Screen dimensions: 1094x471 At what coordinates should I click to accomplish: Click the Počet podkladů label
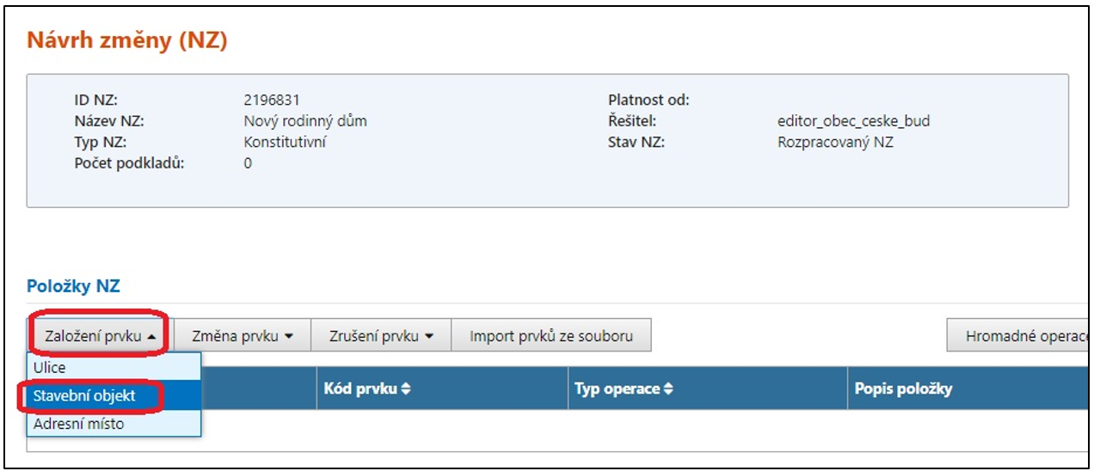coord(130,163)
